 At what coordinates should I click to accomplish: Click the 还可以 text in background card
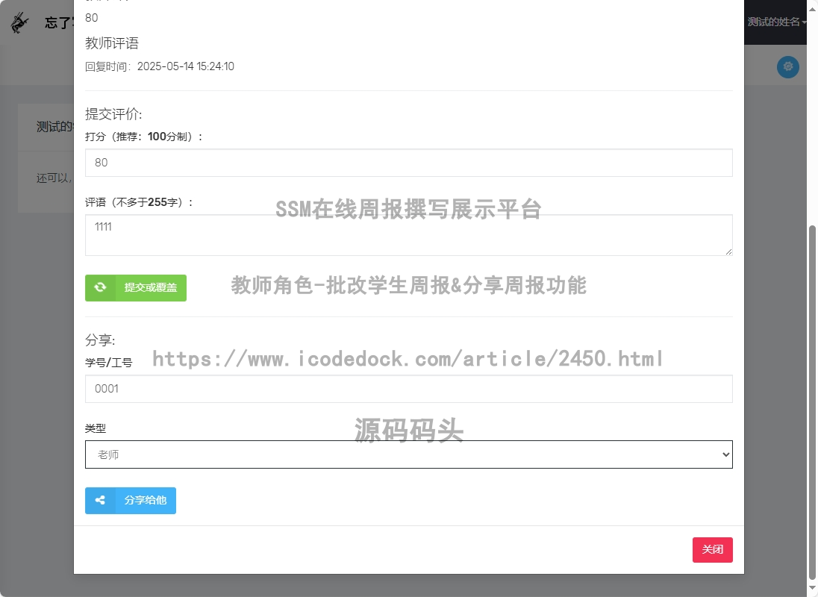click(54, 178)
